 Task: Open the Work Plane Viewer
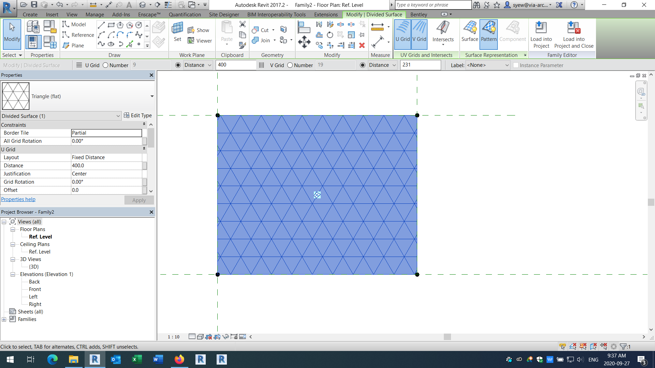(x=200, y=41)
